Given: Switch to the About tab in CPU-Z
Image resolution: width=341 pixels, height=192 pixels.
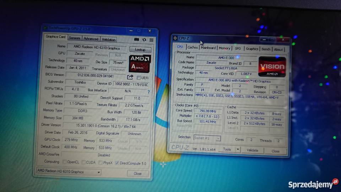Looking at the screenshot, I should point(278,49).
